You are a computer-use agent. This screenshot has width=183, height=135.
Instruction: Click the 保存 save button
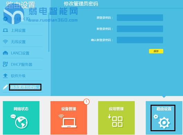(156, 51)
